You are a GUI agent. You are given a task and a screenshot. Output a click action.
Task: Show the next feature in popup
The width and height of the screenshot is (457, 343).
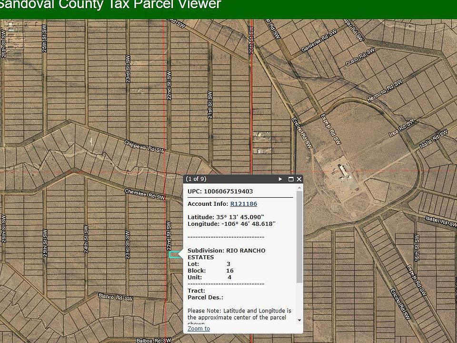281,179
